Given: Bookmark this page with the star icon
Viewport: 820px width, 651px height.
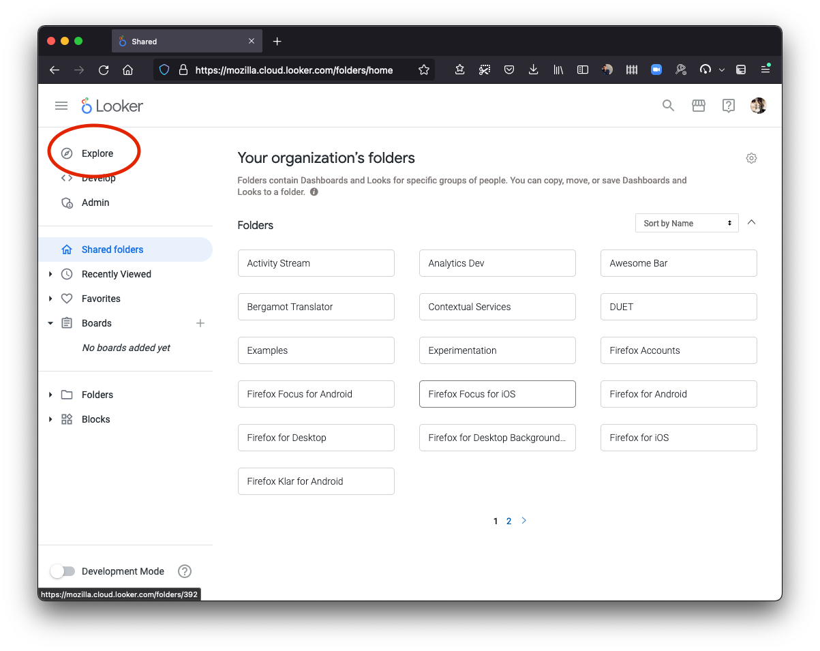Looking at the screenshot, I should (x=424, y=70).
